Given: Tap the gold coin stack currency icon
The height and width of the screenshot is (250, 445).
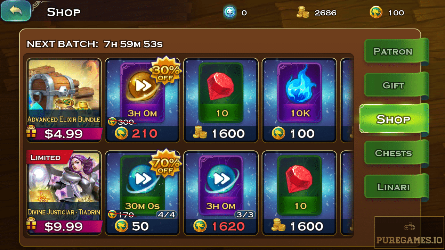Looking at the screenshot, I should tap(303, 13).
